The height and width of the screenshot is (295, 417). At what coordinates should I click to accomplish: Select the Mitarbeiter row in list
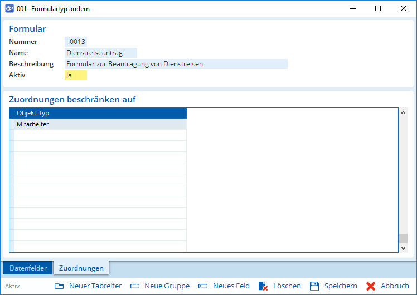tap(100, 124)
